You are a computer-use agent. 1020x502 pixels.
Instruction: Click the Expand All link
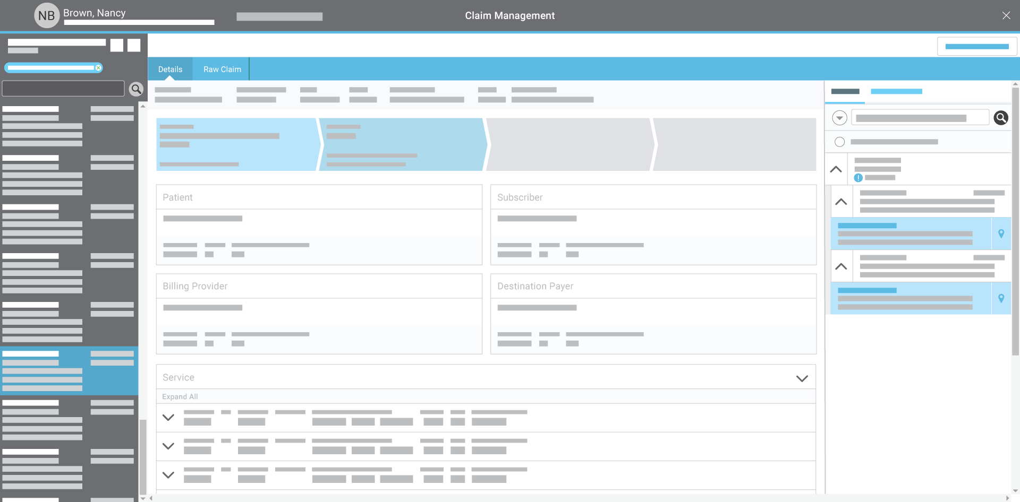(x=180, y=397)
